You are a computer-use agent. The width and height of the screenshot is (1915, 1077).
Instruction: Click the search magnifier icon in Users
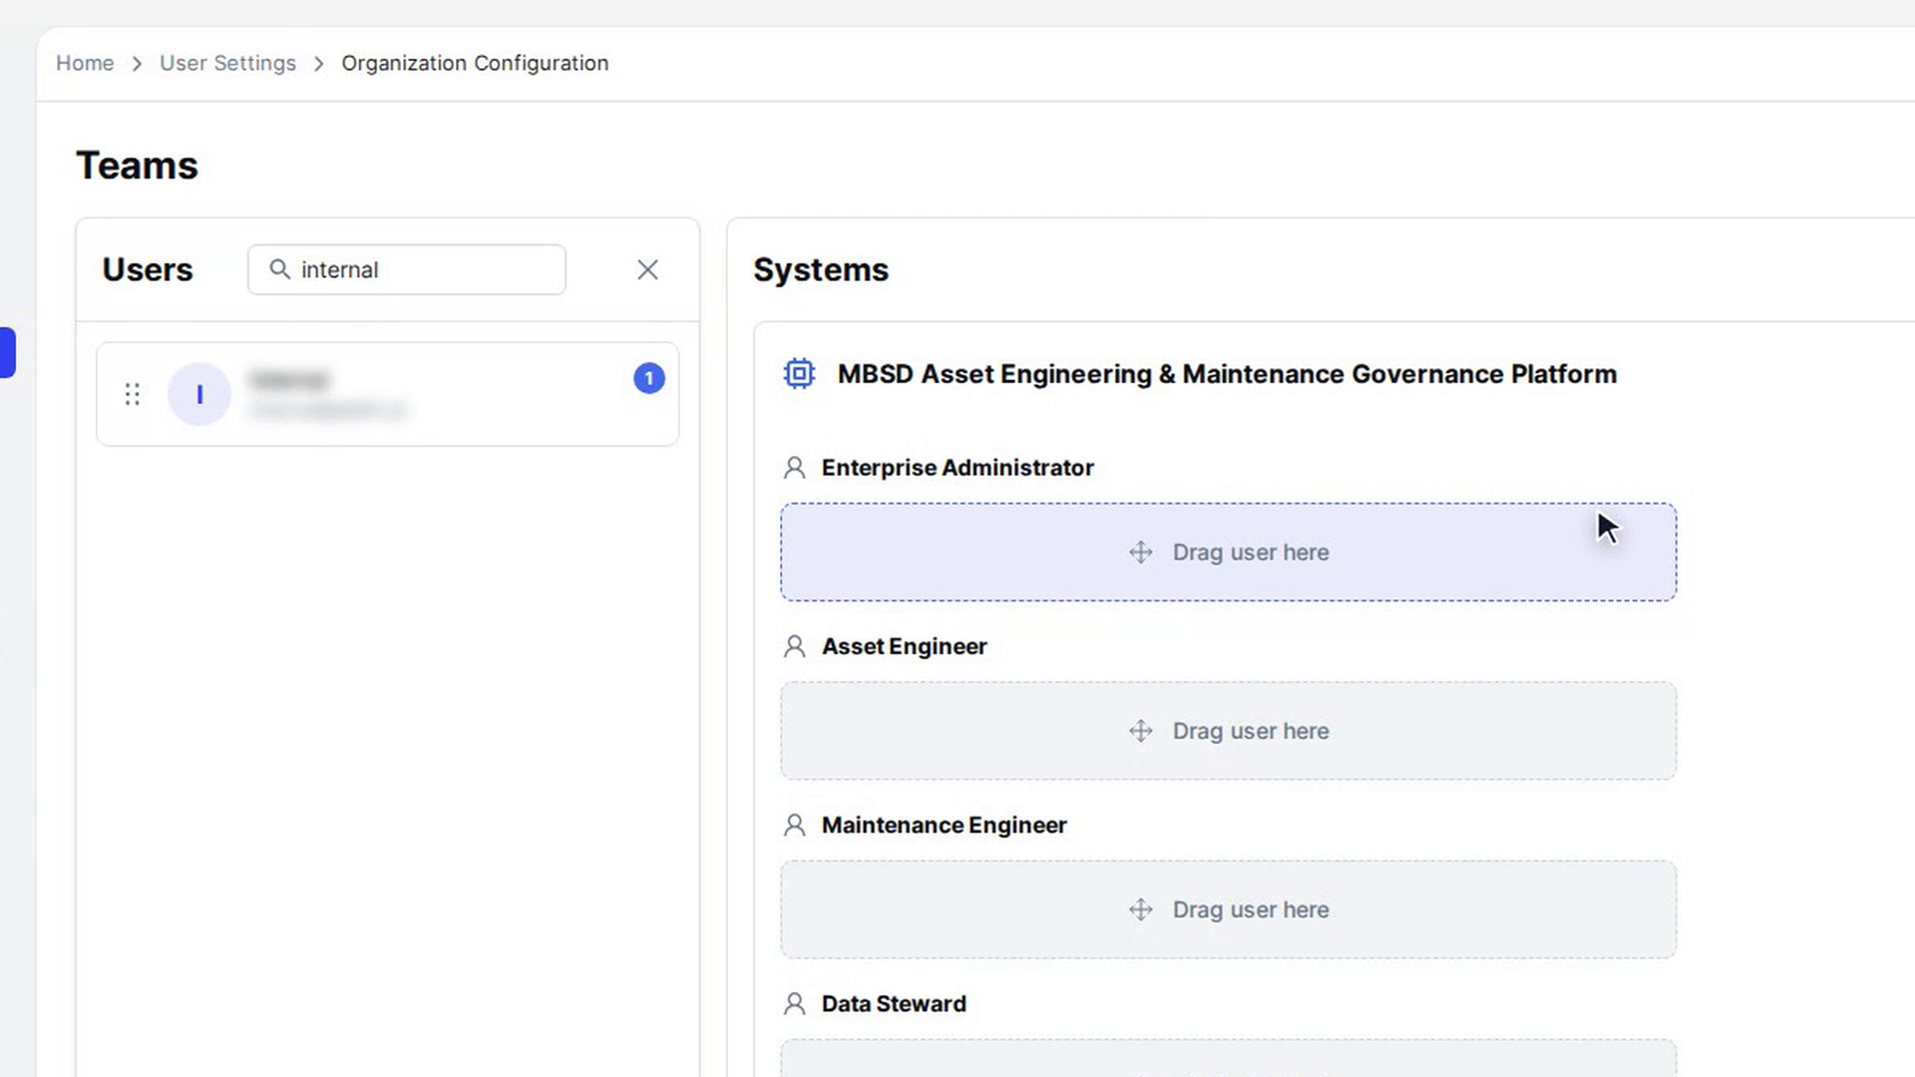[279, 269]
